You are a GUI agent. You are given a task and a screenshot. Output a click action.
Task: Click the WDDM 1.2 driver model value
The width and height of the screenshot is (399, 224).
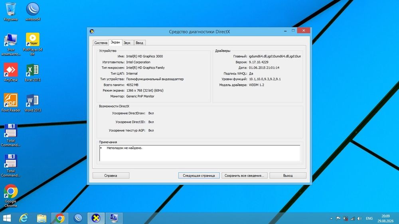tap(257, 85)
